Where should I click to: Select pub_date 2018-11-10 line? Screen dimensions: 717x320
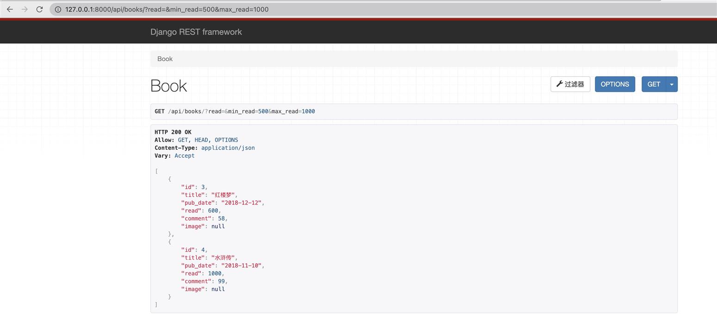tap(223, 266)
